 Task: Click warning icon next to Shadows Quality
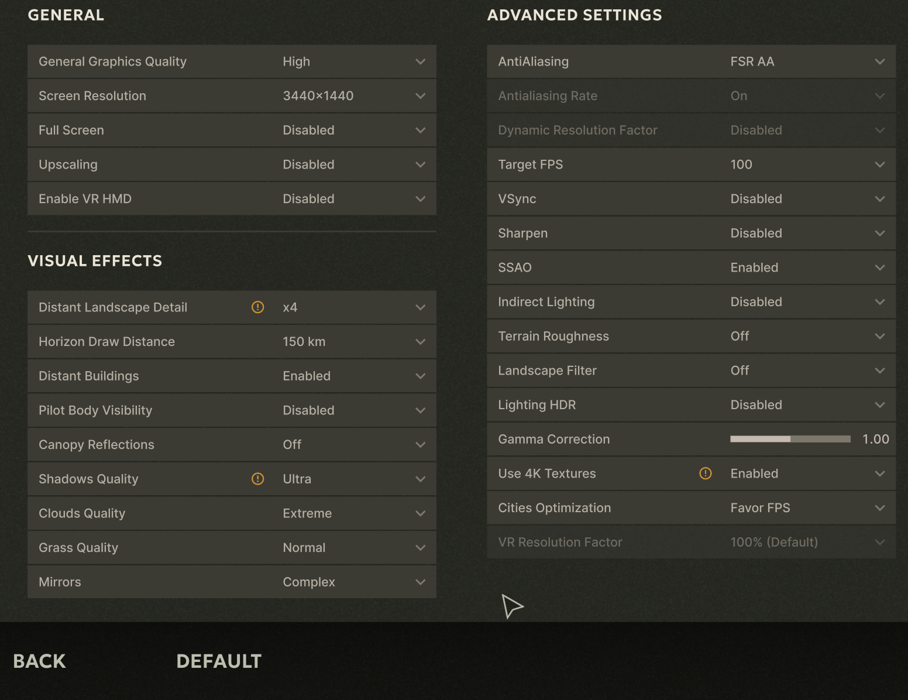pos(257,479)
